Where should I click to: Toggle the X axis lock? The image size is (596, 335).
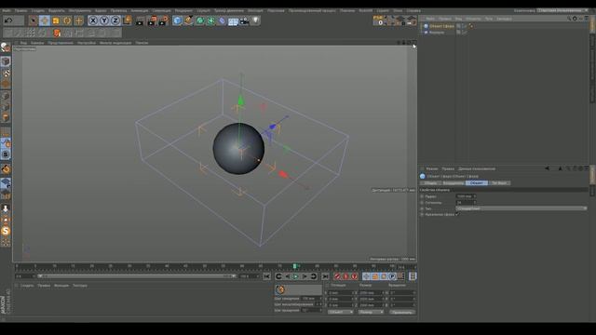click(x=93, y=20)
